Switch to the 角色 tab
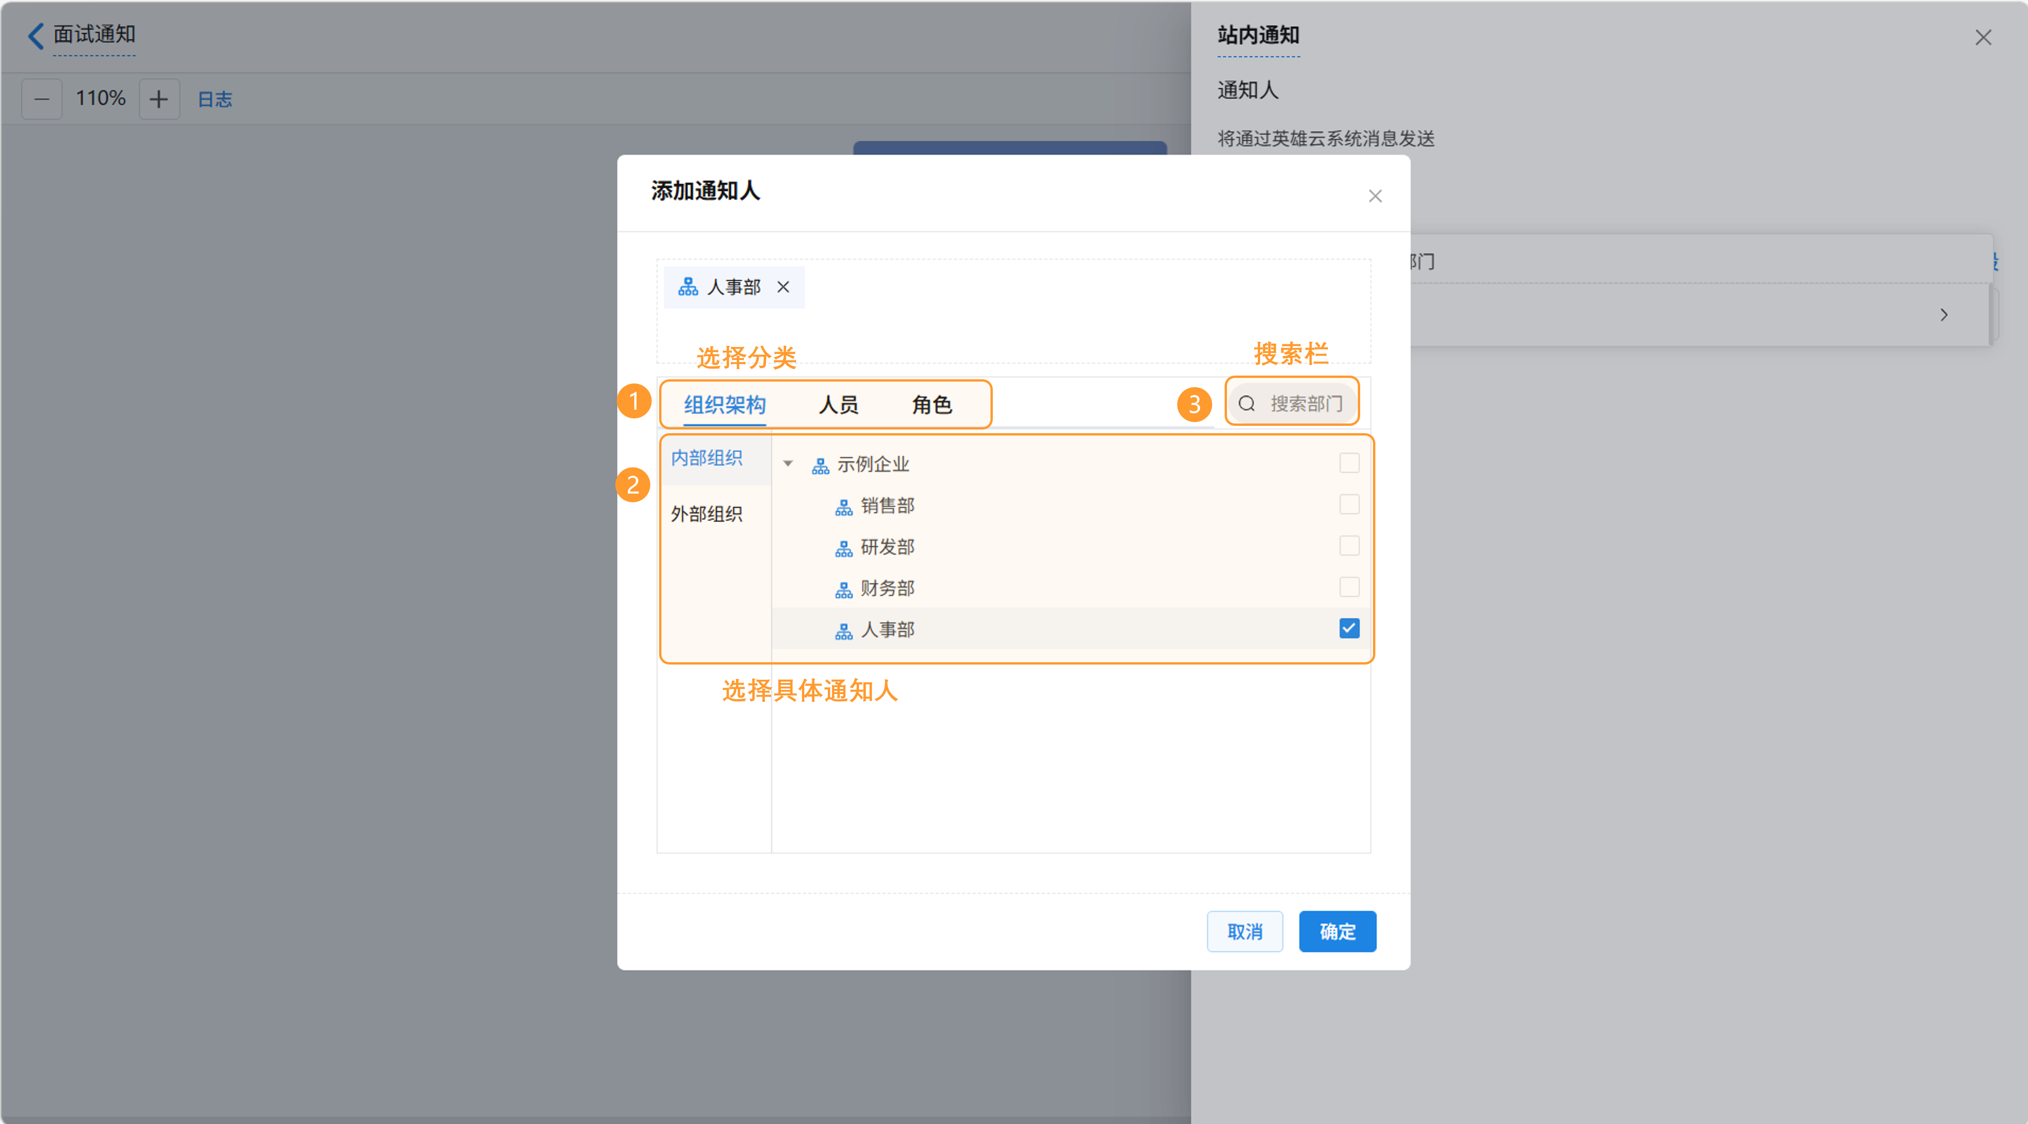Viewport: 2028px width, 1124px height. (931, 405)
